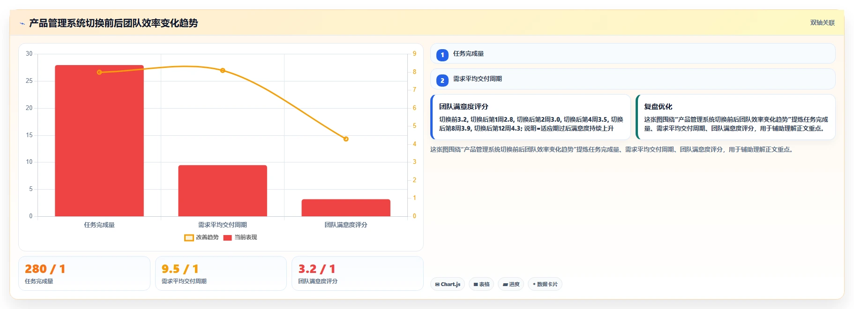854x309 pixels.
Task: Click the trend line point above 团队满意度评分
Action: click(x=346, y=139)
